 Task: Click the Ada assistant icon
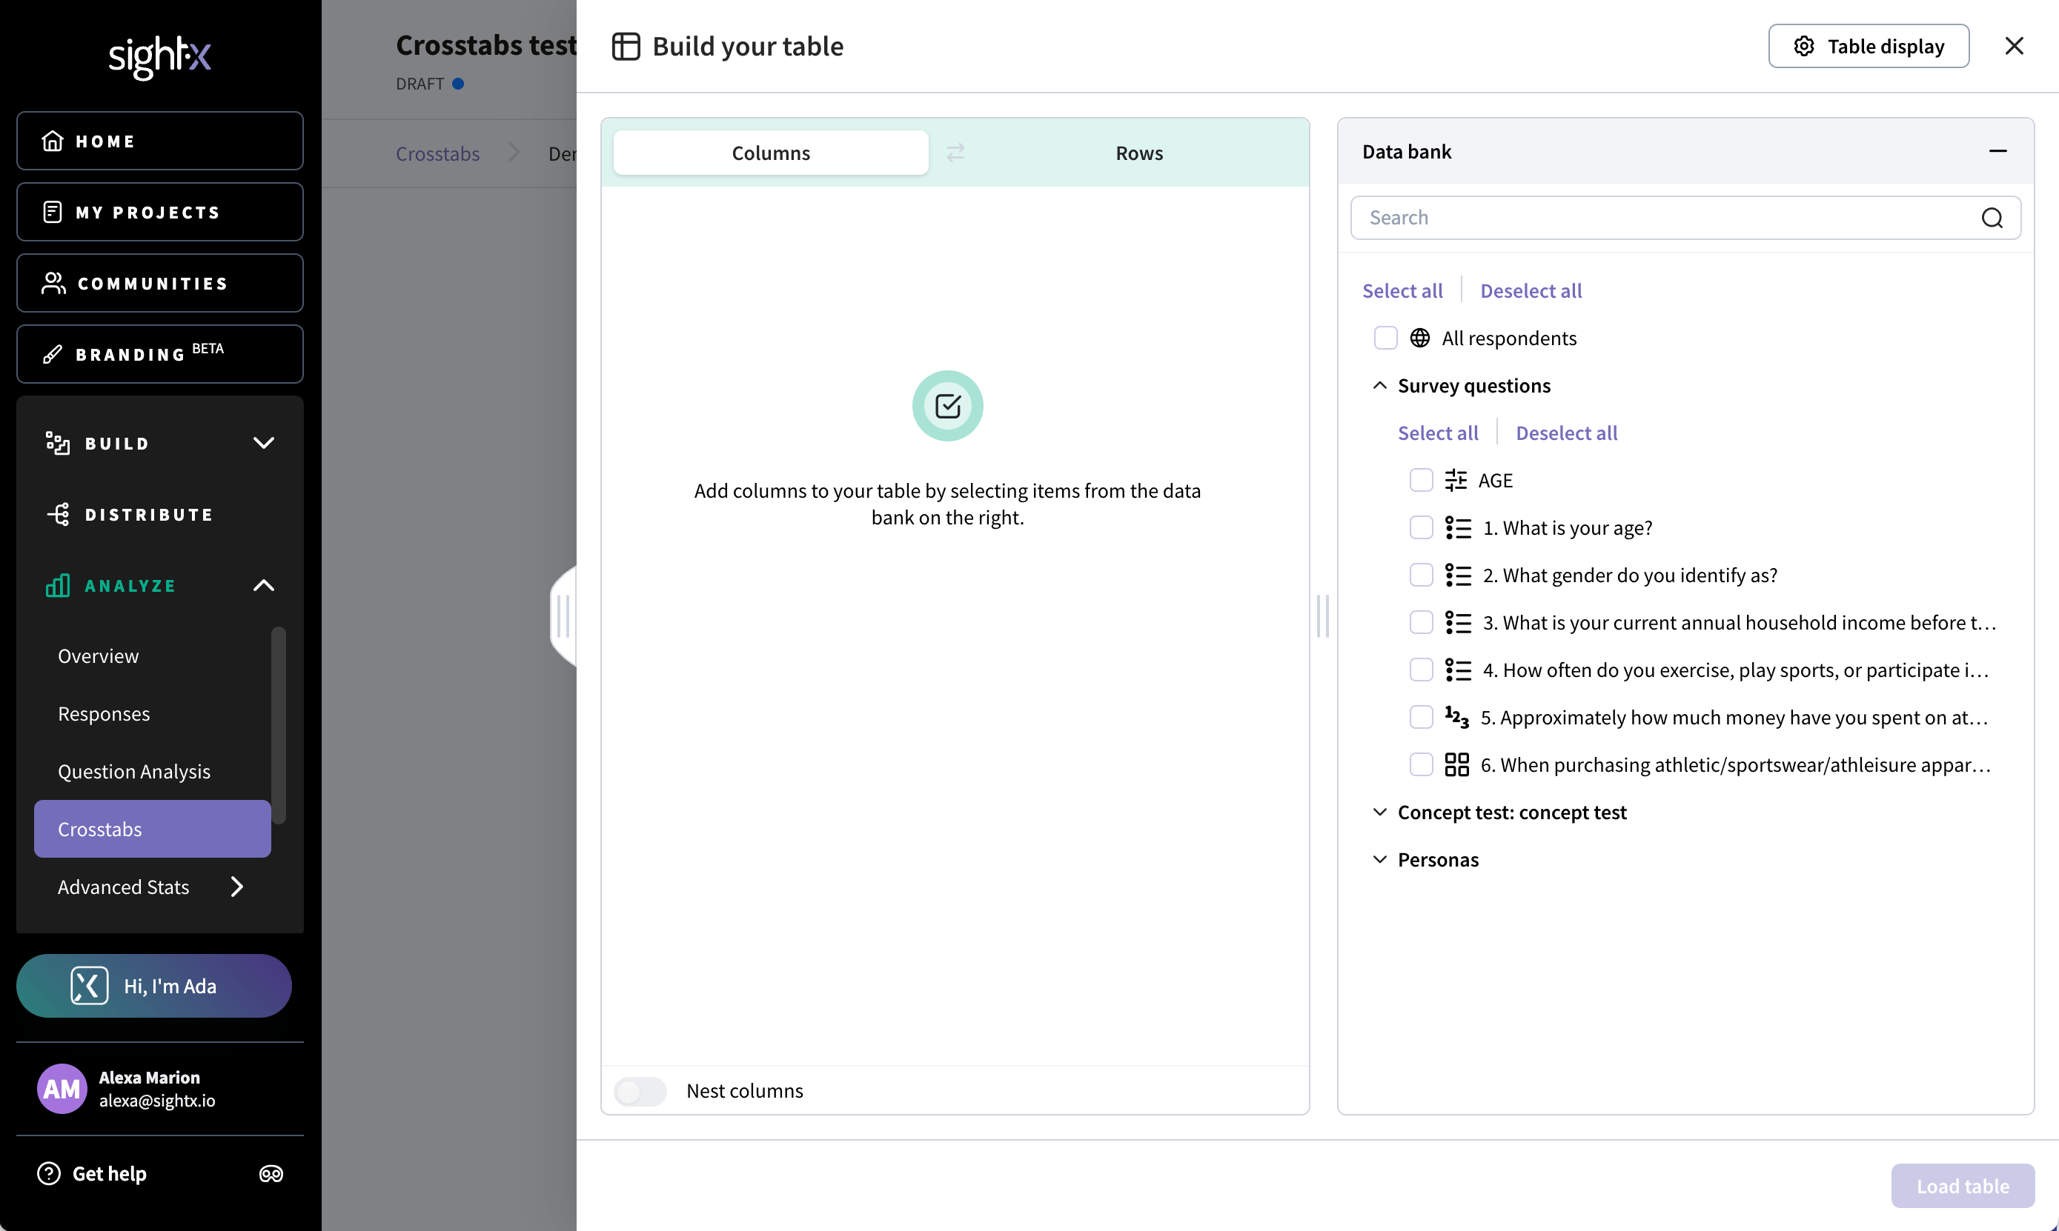pyautogui.click(x=89, y=985)
